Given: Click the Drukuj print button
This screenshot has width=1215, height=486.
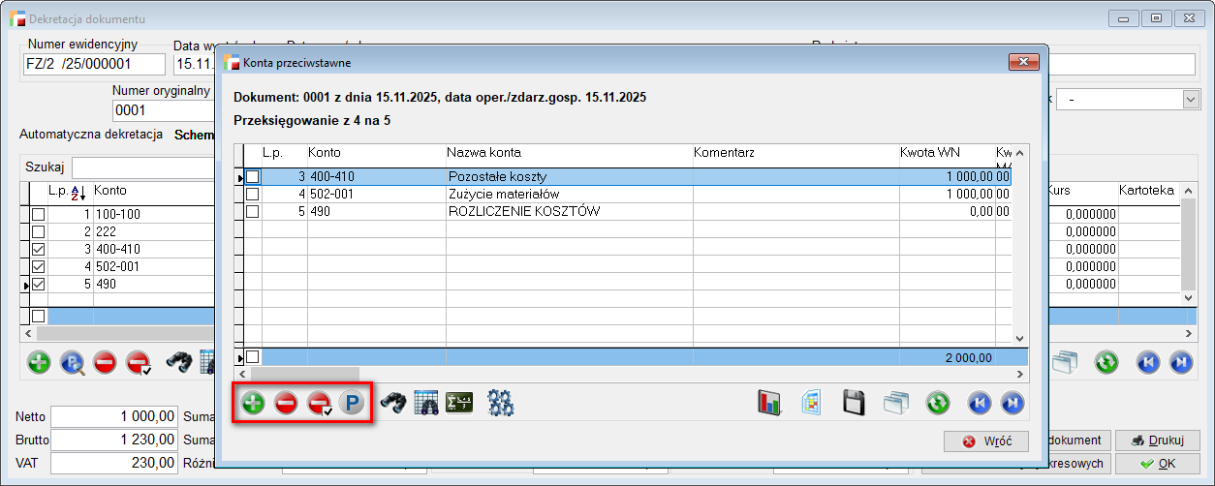Looking at the screenshot, I should (x=1157, y=441).
